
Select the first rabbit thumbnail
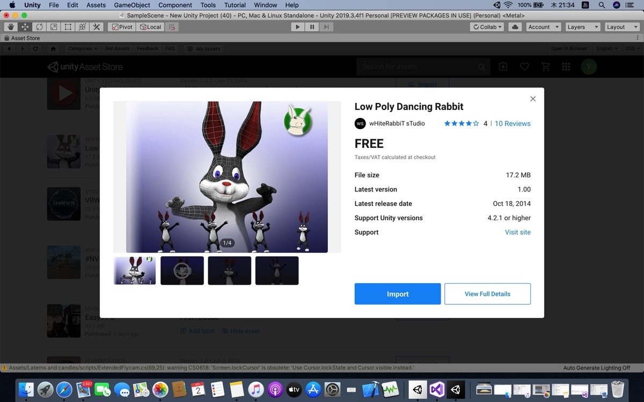135,271
